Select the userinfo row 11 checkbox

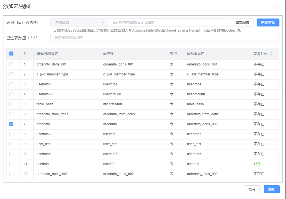(11, 164)
